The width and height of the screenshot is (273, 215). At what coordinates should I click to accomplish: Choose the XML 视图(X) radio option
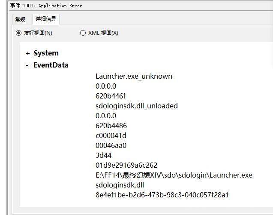(x=83, y=33)
